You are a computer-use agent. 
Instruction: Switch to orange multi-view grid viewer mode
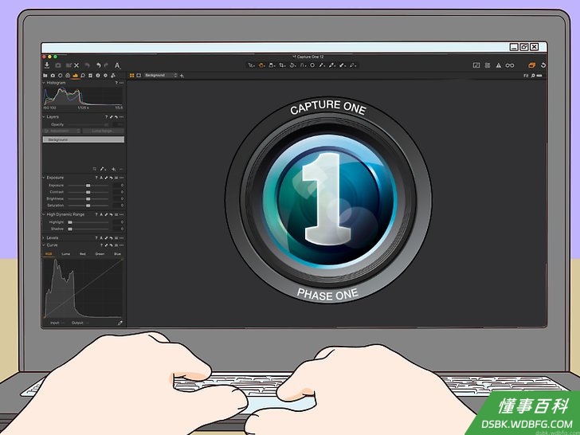(131, 76)
